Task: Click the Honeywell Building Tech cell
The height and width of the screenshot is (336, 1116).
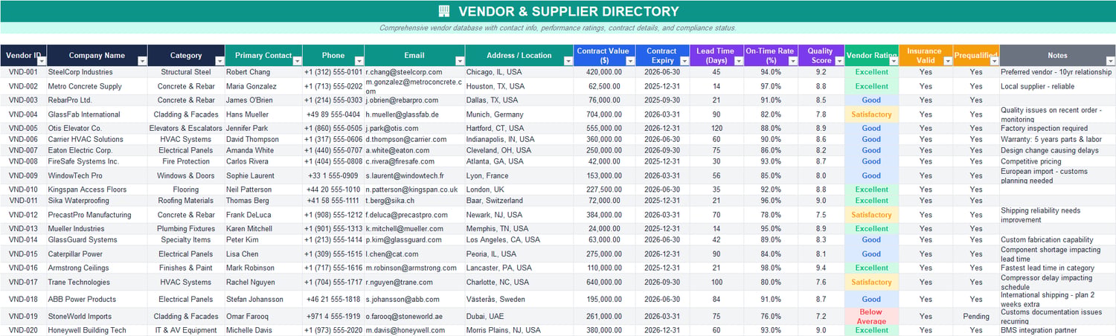Action: click(97, 330)
